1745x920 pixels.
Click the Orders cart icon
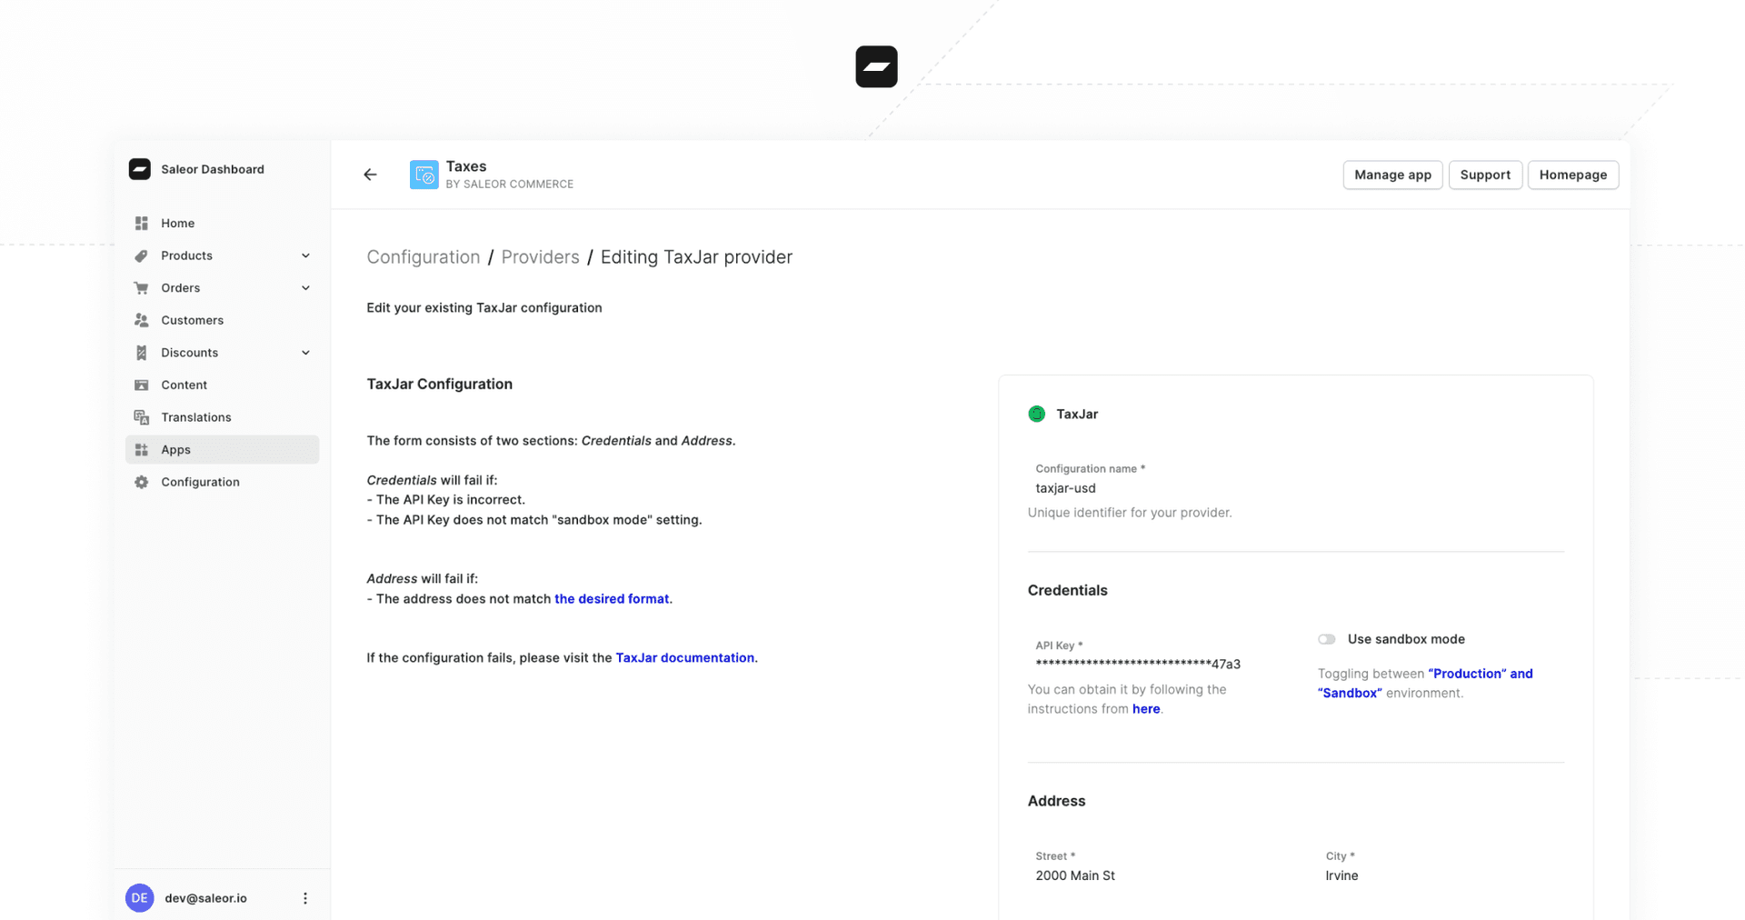click(x=141, y=288)
